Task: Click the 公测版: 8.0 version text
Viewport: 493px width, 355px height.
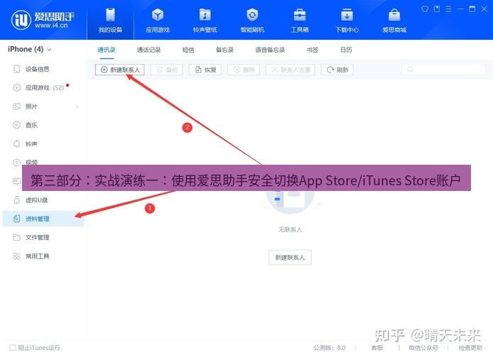Action: (x=330, y=348)
